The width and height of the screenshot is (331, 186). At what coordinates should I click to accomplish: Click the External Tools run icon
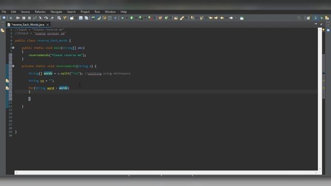click(x=150, y=18)
